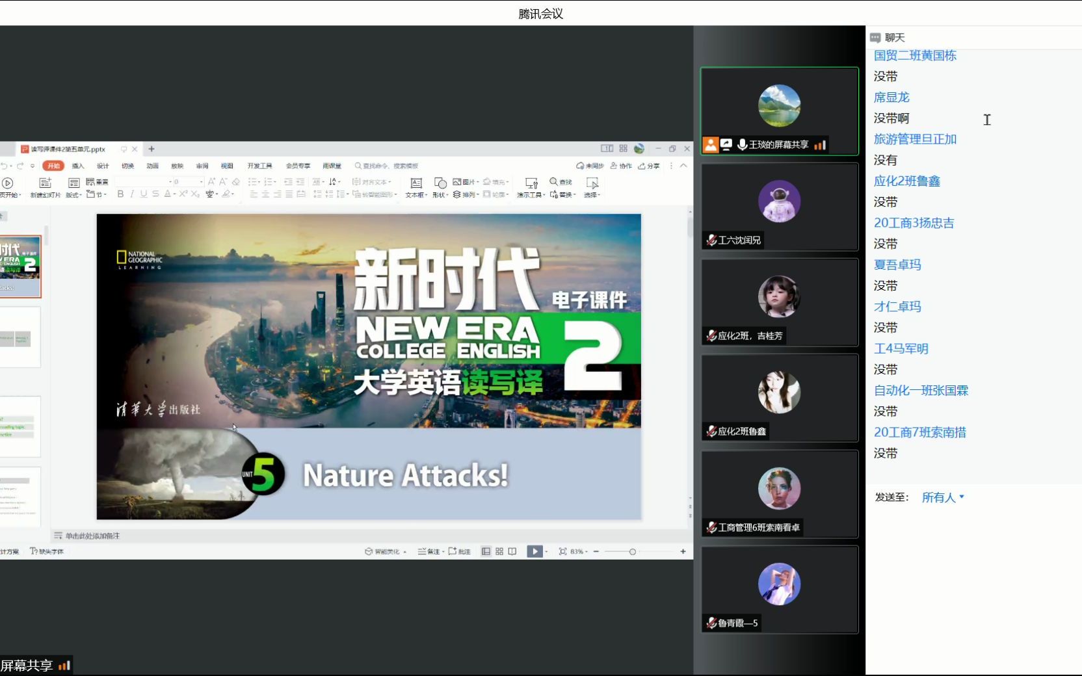Viewport: 1082px width, 676px height.
Task: Toggle bold formatting
Action: coord(120,194)
